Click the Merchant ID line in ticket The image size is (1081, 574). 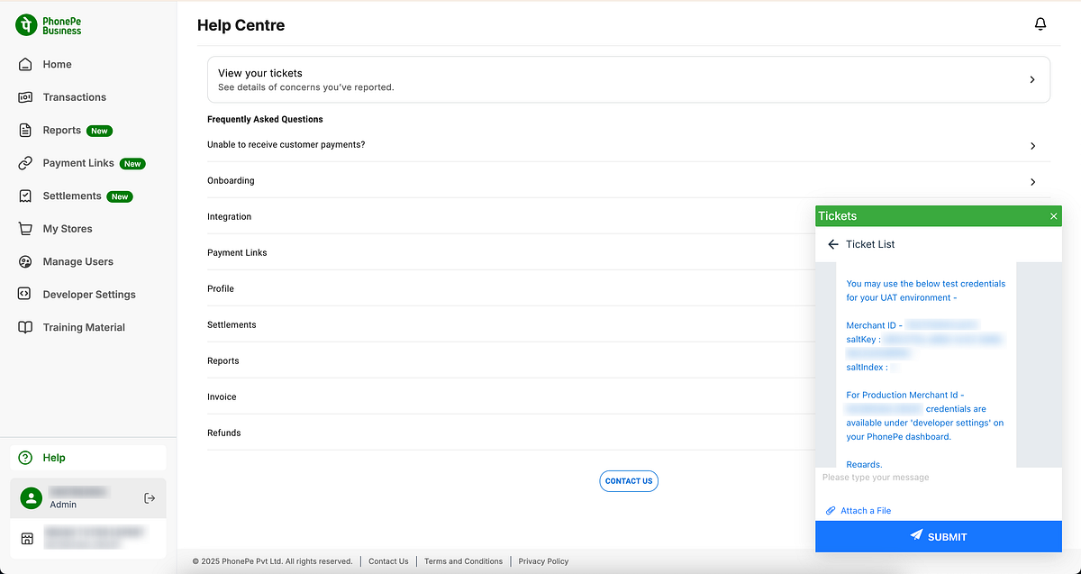[x=912, y=325]
